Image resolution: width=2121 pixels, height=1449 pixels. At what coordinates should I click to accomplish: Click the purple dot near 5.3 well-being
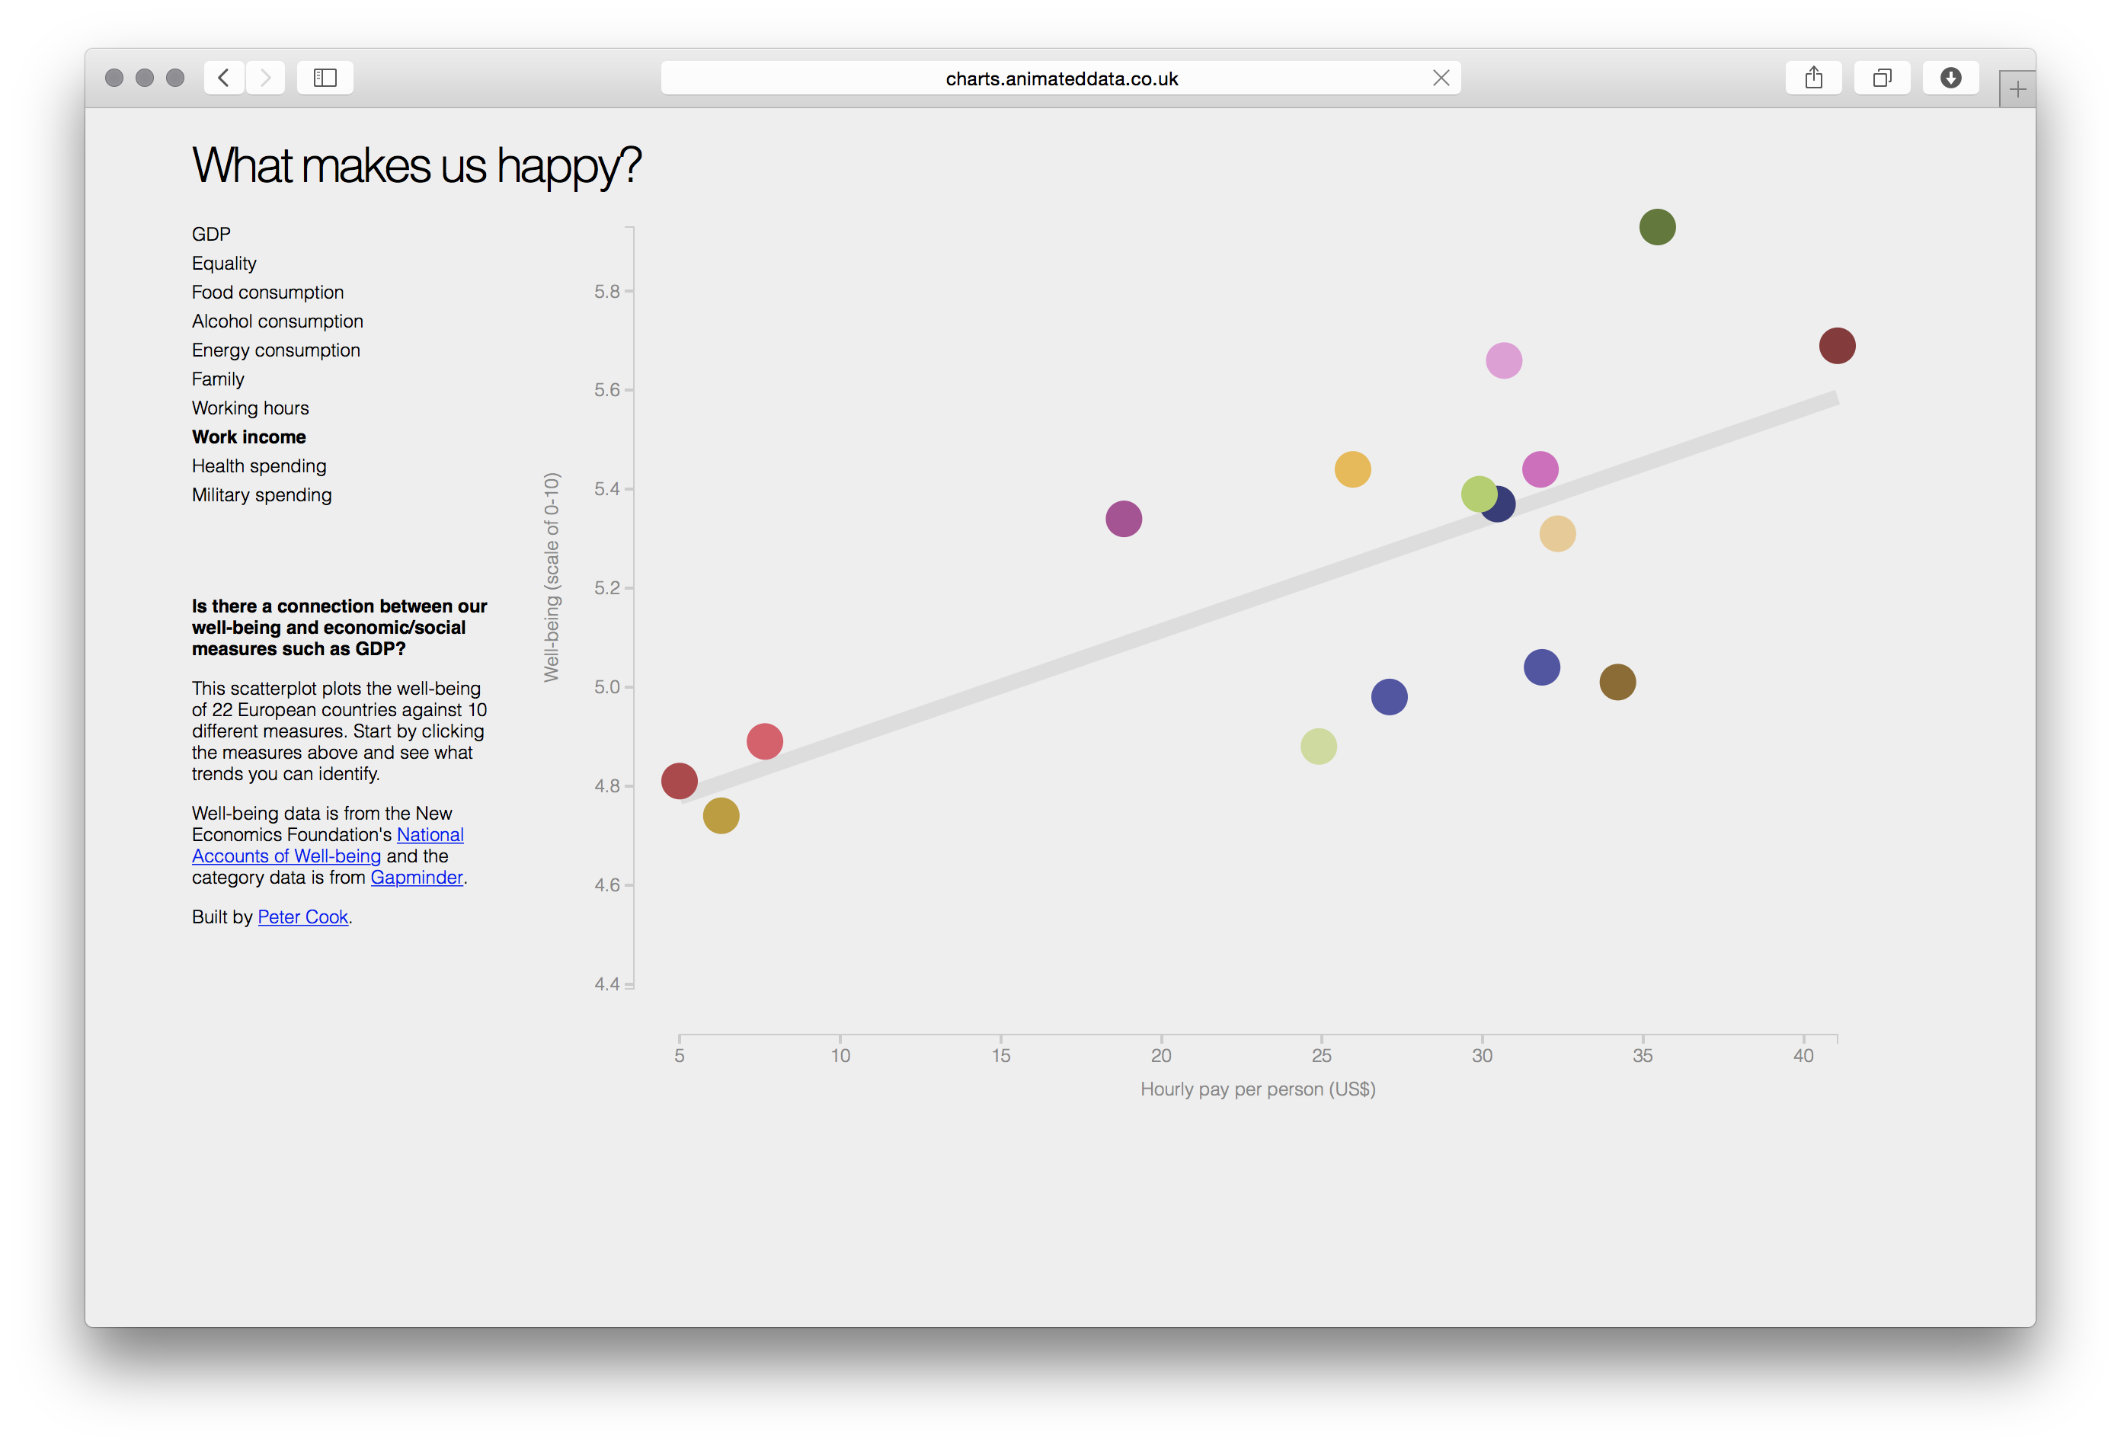click(1124, 520)
